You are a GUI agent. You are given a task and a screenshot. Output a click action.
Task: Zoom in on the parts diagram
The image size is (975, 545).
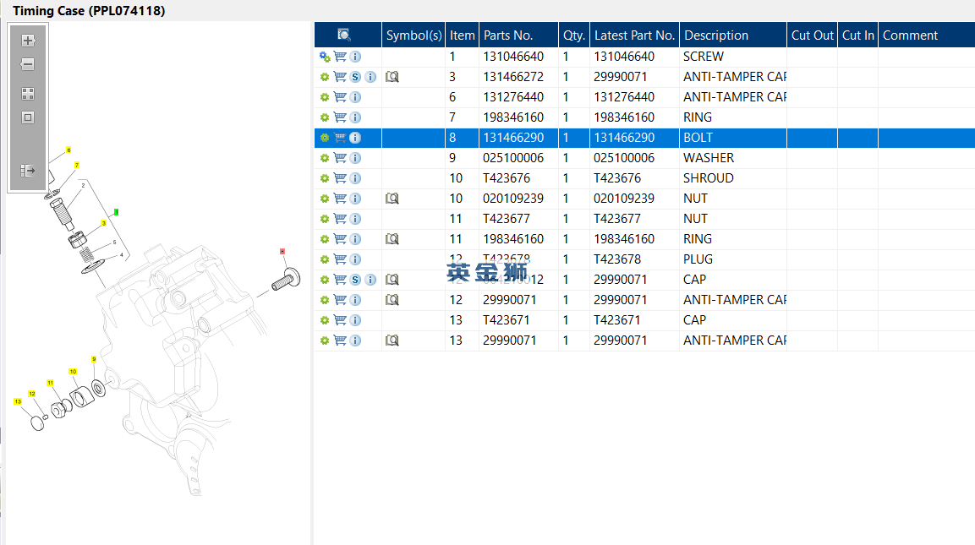coord(27,41)
